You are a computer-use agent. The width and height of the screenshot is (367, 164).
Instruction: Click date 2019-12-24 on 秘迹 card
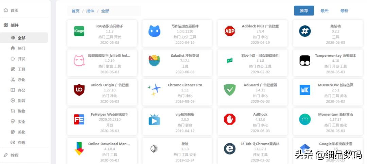point(185,160)
